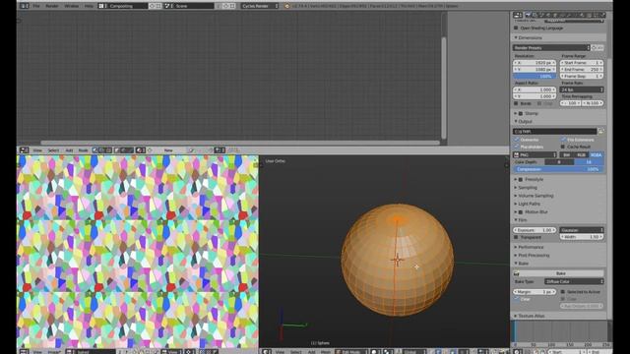Toggle the Cache Result checkbox
The height and width of the screenshot is (354, 630).
(x=563, y=147)
